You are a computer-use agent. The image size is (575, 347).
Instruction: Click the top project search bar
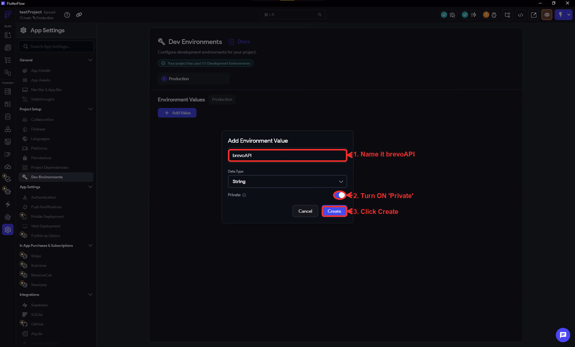click(293, 15)
